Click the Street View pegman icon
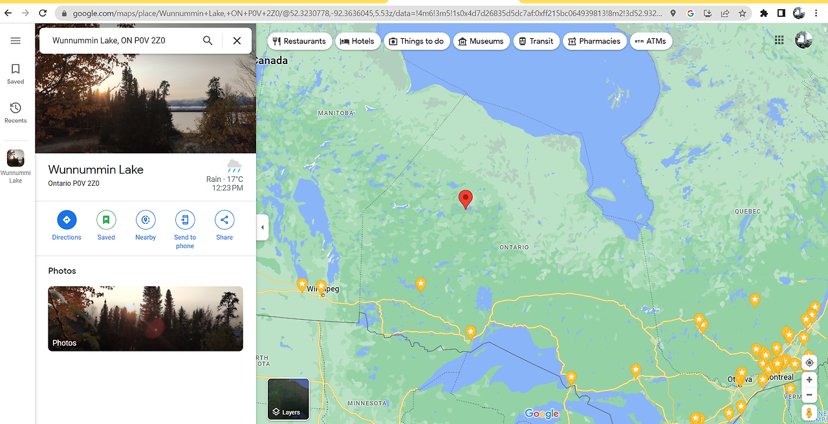The height and width of the screenshot is (424, 828). coord(809,412)
